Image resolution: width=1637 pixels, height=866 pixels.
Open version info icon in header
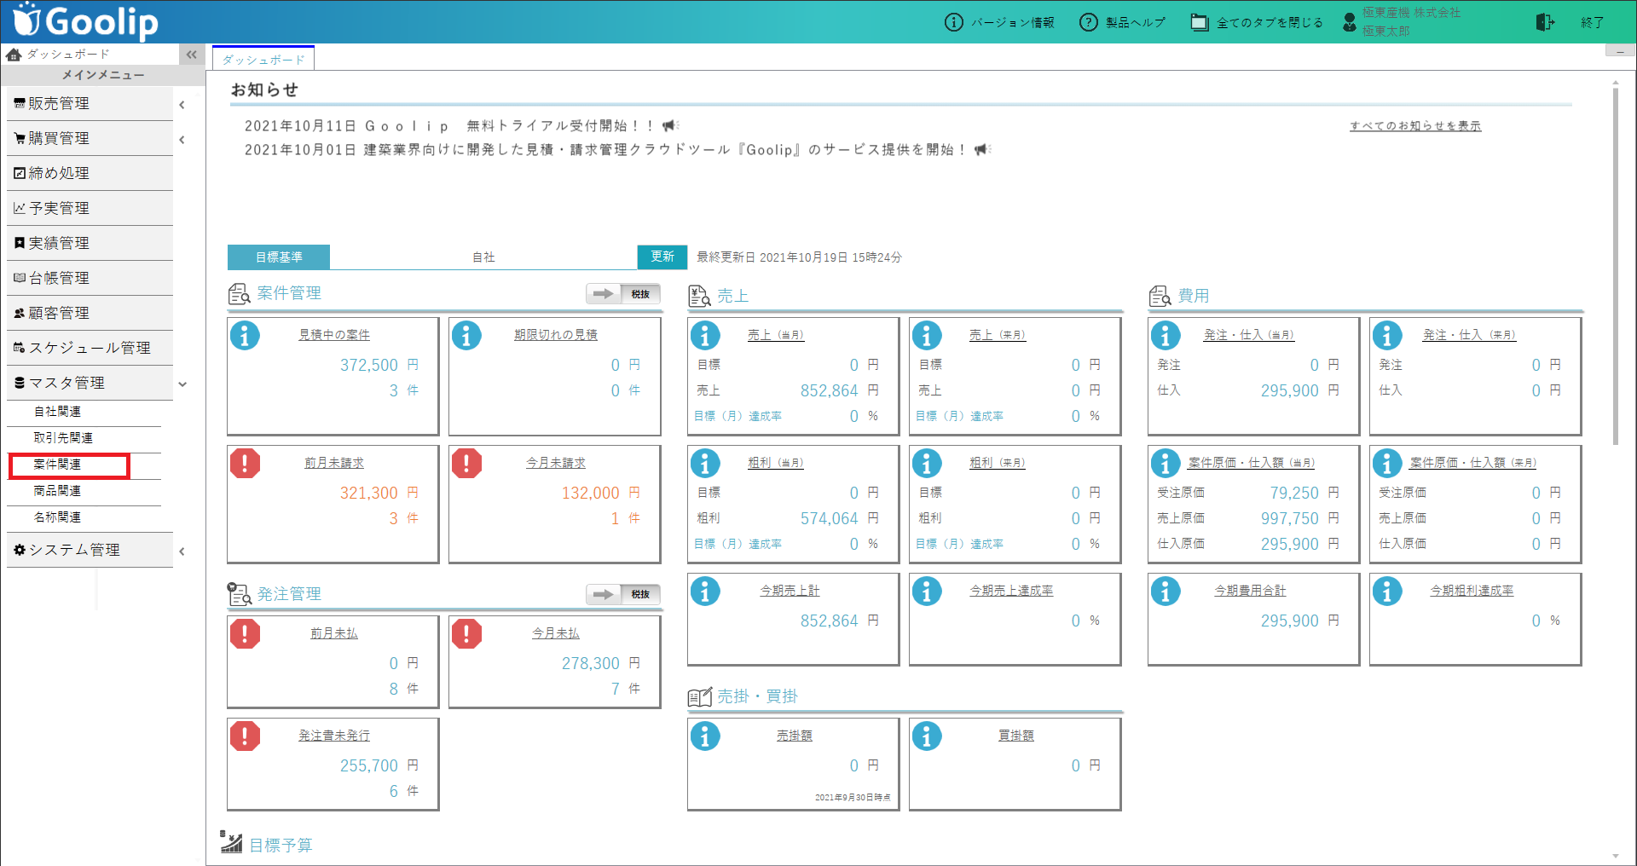(953, 22)
